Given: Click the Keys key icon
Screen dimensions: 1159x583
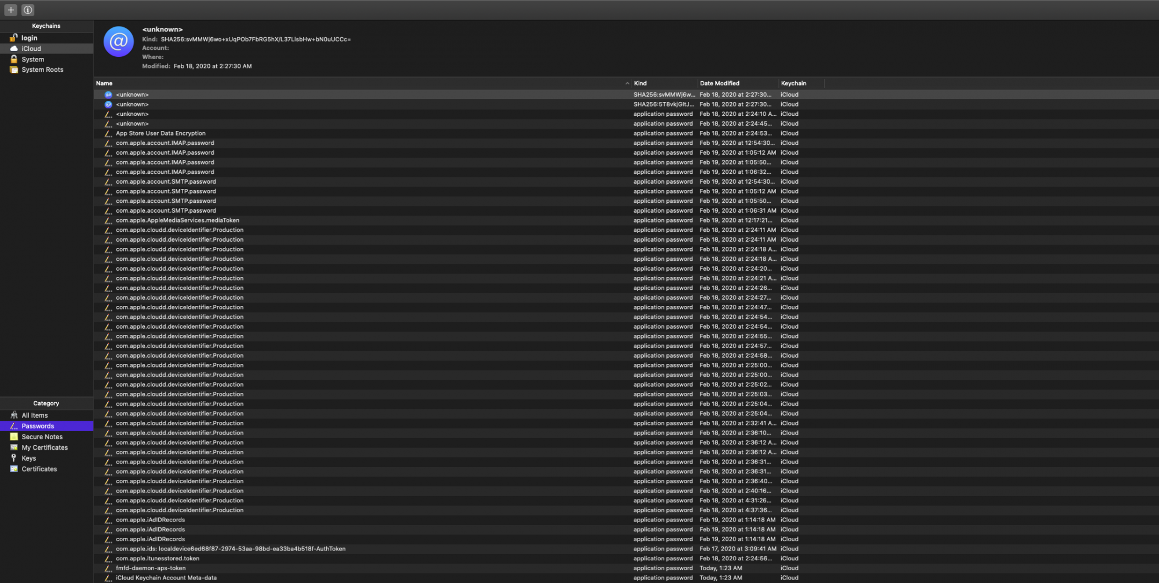Looking at the screenshot, I should (x=14, y=458).
